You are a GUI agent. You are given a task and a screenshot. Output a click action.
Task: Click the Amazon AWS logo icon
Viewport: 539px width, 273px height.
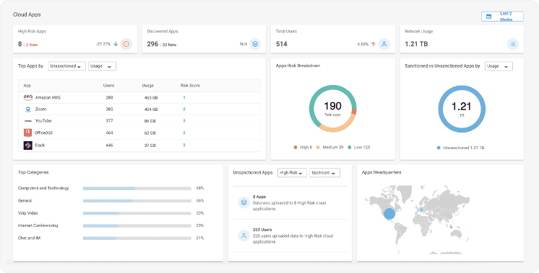coord(28,98)
